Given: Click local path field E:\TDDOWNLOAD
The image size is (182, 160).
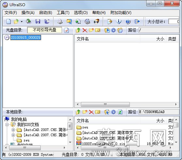Looking at the screenshot, I should [159, 112].
